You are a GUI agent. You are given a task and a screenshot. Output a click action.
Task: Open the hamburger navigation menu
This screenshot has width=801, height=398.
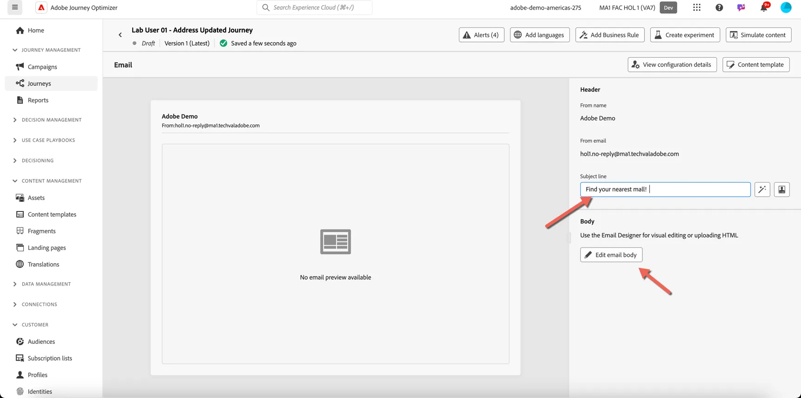point(15,7)
